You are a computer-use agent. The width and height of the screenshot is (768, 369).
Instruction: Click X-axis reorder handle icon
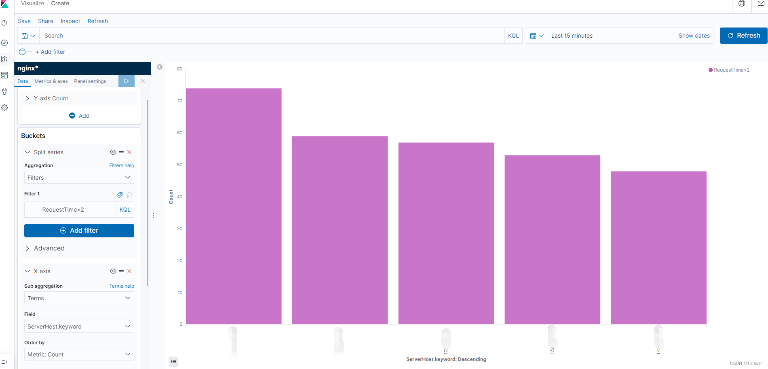[121, 271]
